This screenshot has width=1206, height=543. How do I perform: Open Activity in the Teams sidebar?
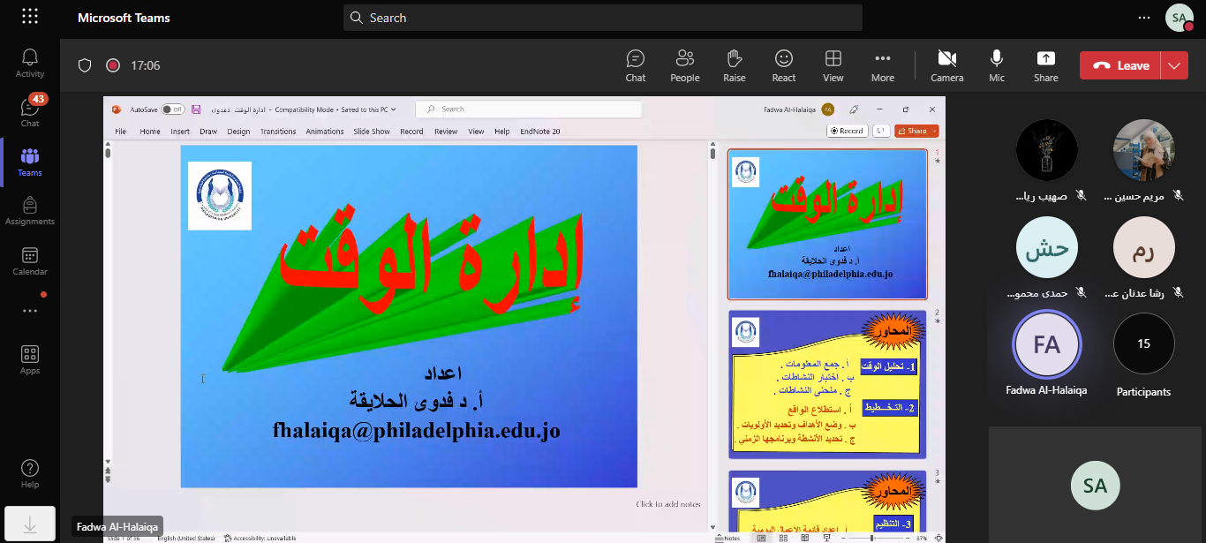(30, 63)
